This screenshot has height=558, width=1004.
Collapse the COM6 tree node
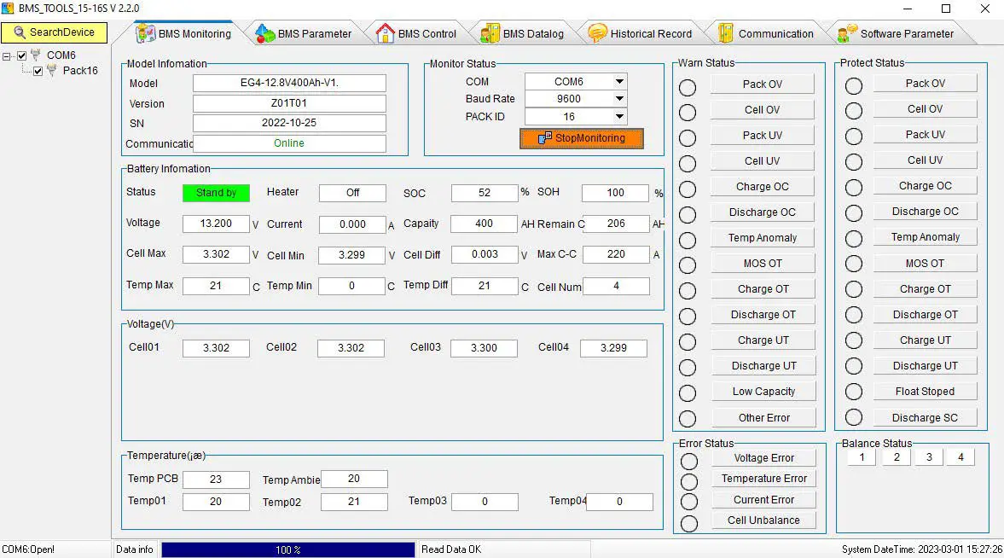pyautogui.click(x=8, y=55)
